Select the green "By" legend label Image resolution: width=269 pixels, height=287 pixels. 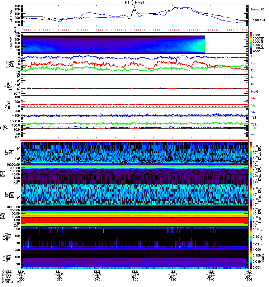(253, 63)
